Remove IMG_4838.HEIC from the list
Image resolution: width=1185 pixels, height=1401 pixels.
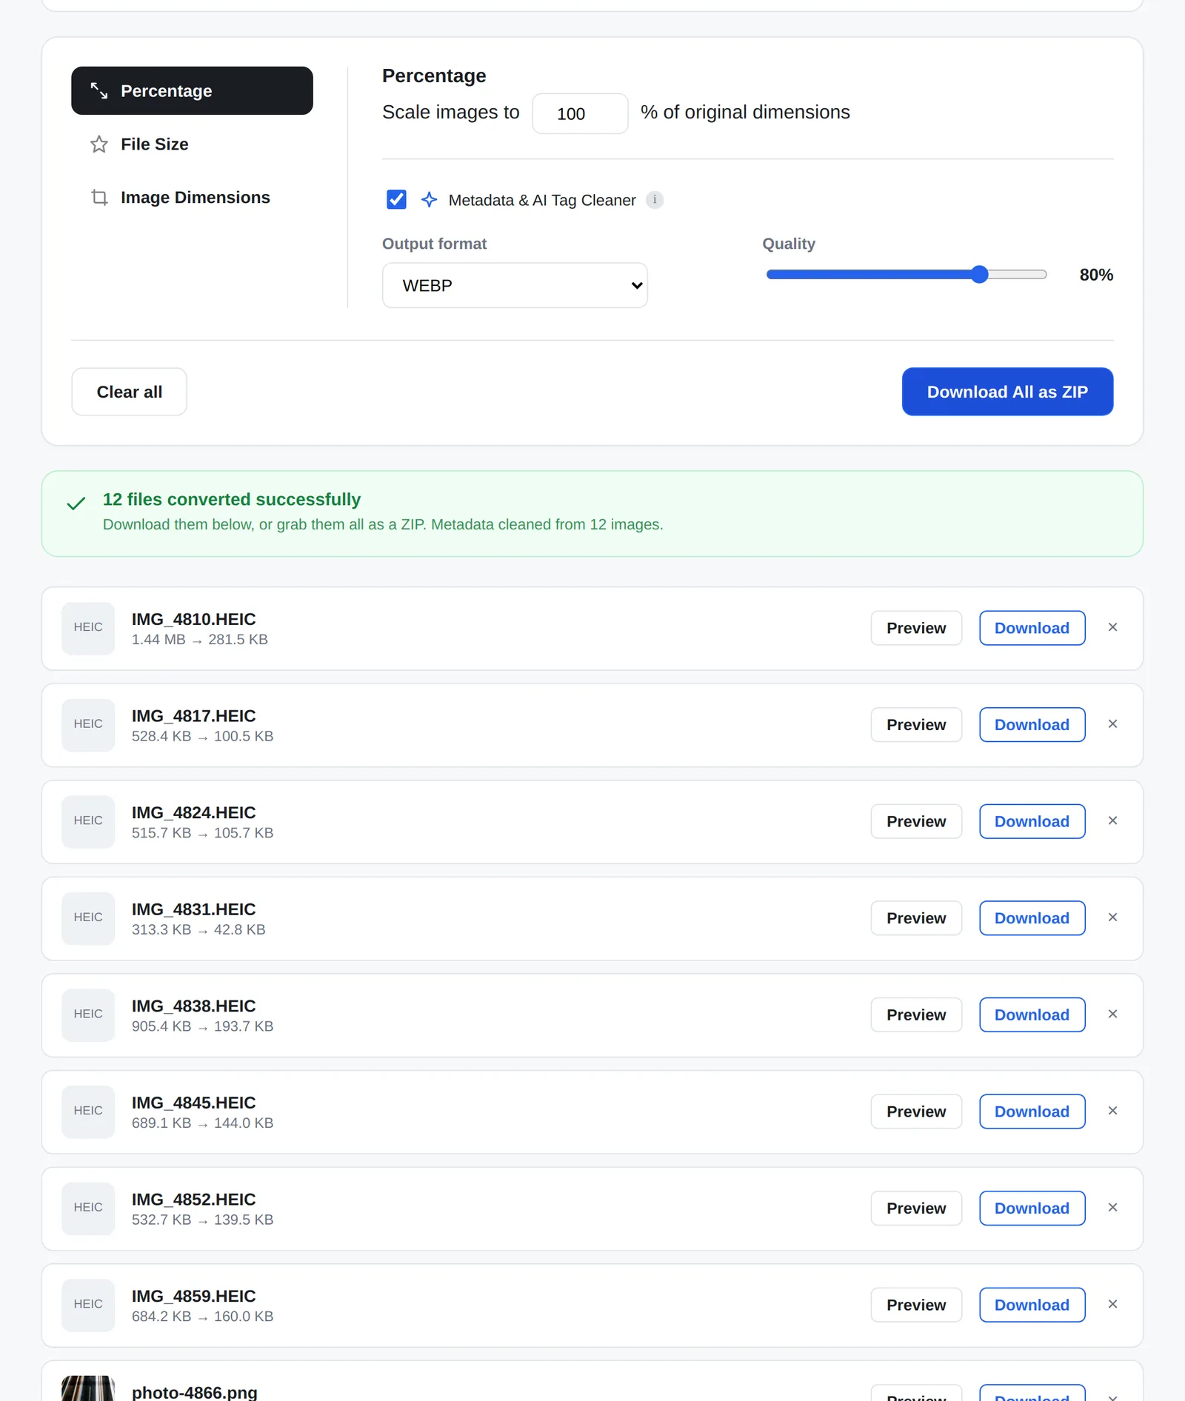pos(1112,1014)
